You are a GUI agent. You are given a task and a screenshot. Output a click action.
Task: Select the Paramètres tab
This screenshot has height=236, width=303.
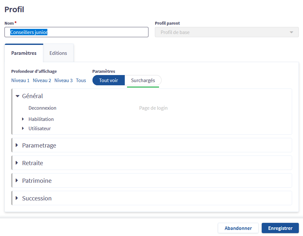point(24,53)
